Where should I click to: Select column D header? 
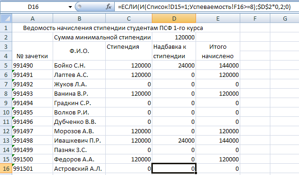174,19
